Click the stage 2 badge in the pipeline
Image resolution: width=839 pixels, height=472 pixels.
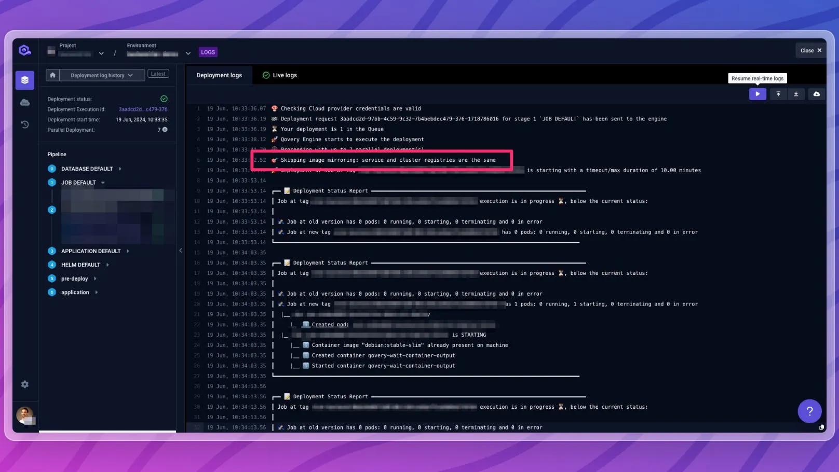[52, 210]
